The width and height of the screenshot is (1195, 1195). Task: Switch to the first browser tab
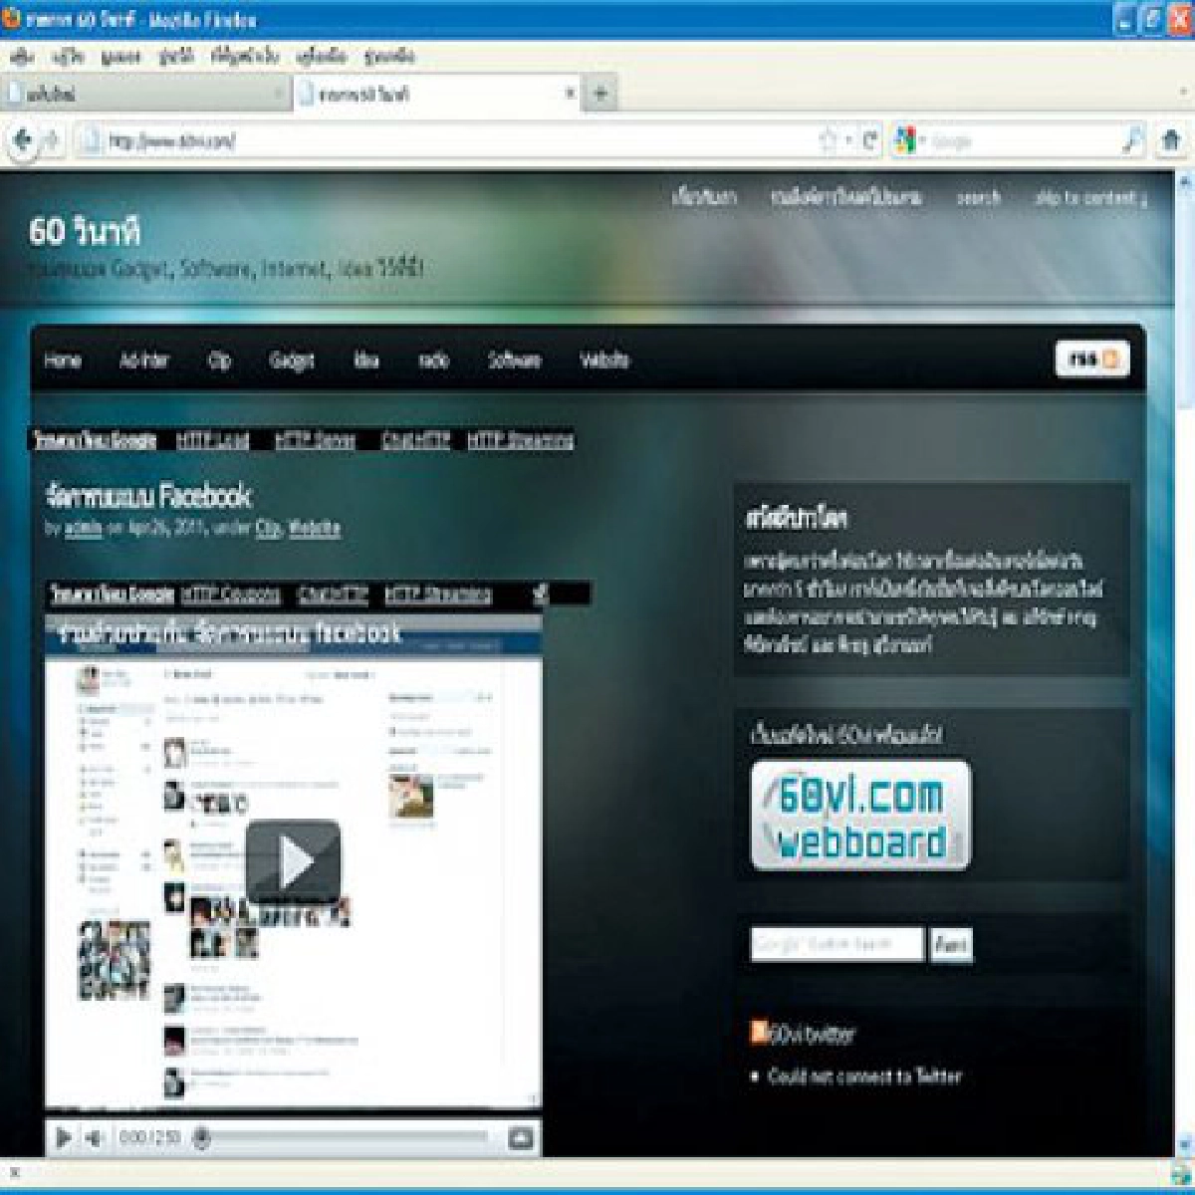coord(145,94)
